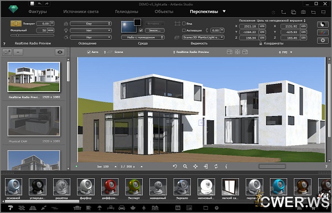This screenshot has height=213, width=332.
Task: Click the undo arrow in title bar
Action: (x=39, y=3)
